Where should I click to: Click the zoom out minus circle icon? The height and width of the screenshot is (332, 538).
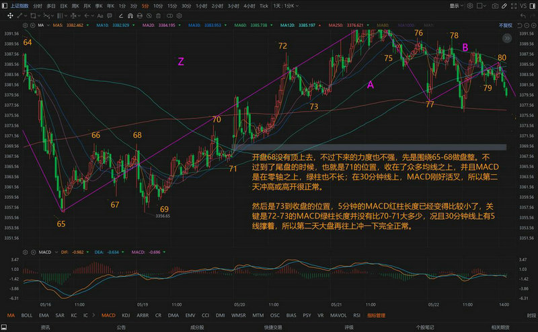click(526, 26)
